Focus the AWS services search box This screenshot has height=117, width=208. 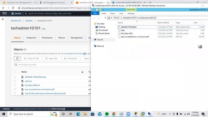point(57,14)
